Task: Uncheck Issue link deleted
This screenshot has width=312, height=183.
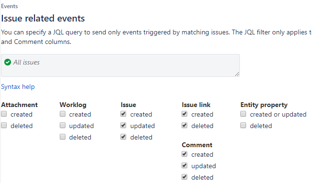Action: point(184,125)
